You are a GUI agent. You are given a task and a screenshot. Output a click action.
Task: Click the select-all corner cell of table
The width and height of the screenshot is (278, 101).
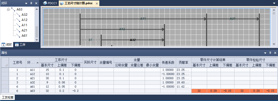pos(5,62)
